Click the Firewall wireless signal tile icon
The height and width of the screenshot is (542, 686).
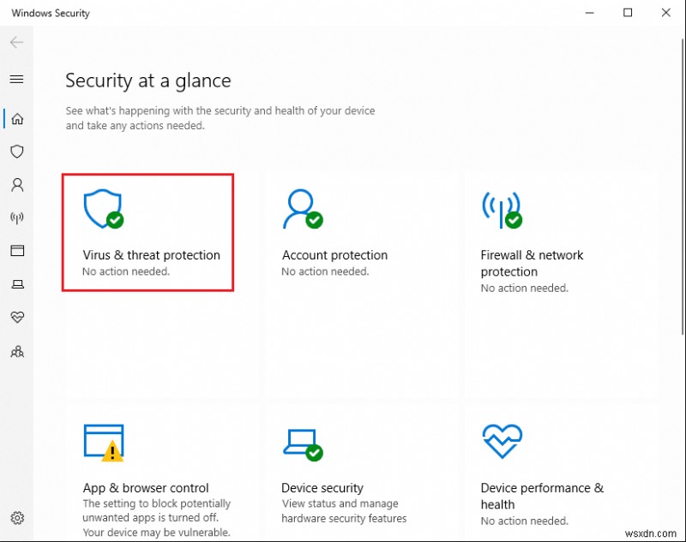[502, 210]
